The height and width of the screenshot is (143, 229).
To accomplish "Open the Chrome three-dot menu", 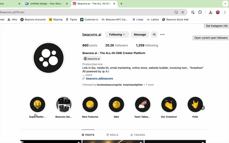I will click(225, 12).
